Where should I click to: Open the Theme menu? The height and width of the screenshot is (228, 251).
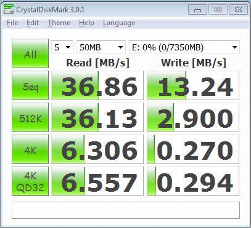tap(59, 23)
